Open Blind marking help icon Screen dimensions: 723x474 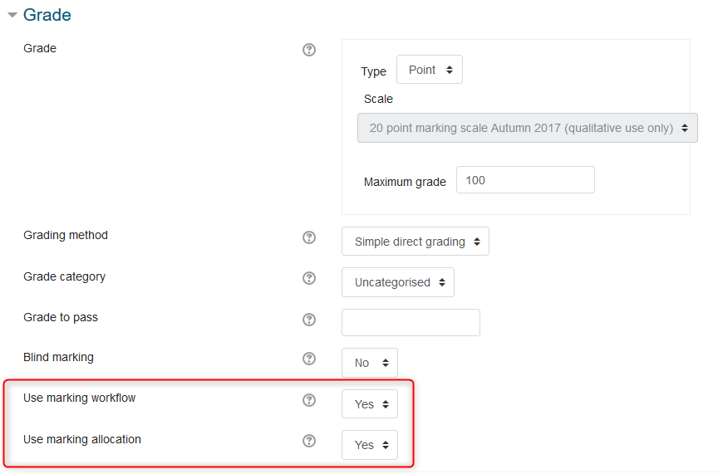pyautogui.click(x=309, y=359)
